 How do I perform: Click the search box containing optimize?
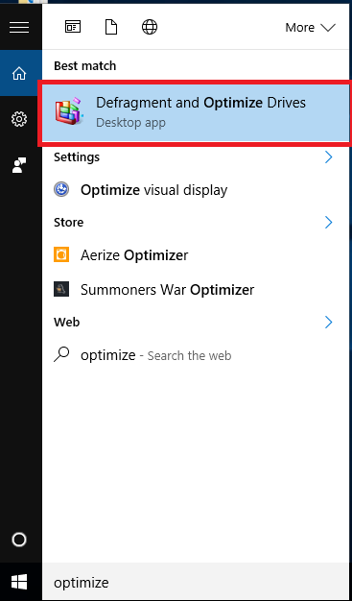click(x=197, y=583)
